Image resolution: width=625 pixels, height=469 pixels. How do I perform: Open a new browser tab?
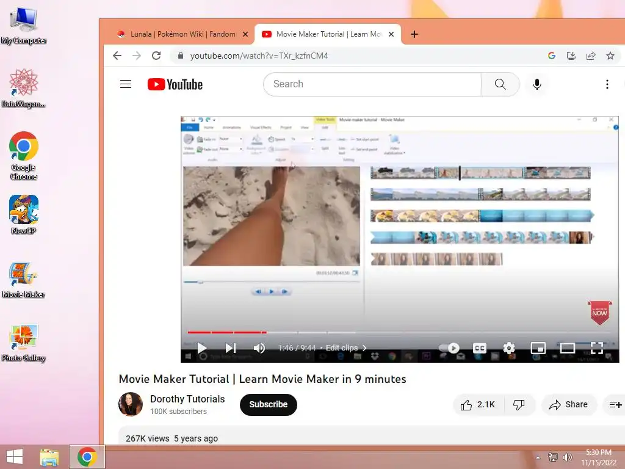point(414,34)
